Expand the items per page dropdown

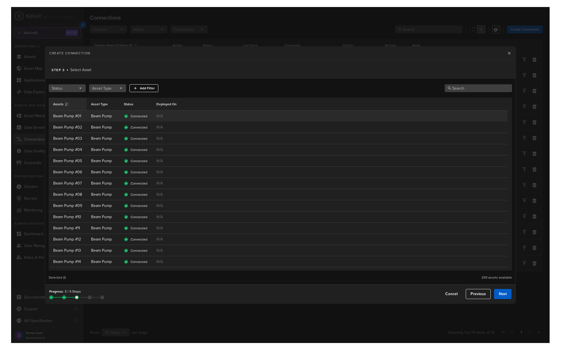(115, 332)
